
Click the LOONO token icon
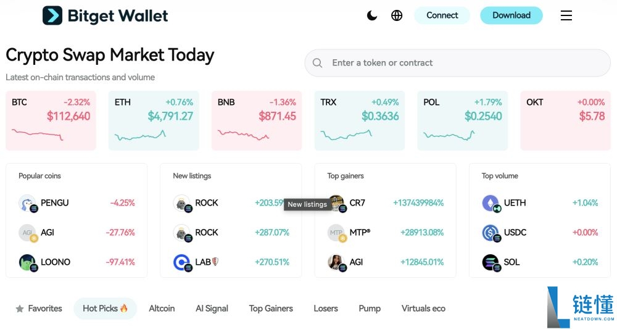27,262
